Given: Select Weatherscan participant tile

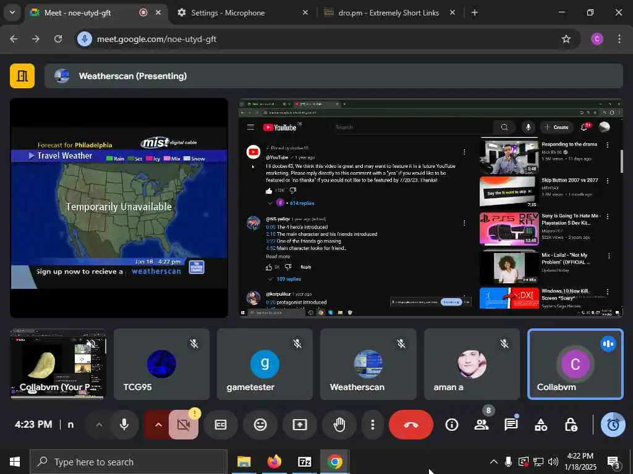Looking at the screenshot, I should pyautogui.click(x=368, y=364).
